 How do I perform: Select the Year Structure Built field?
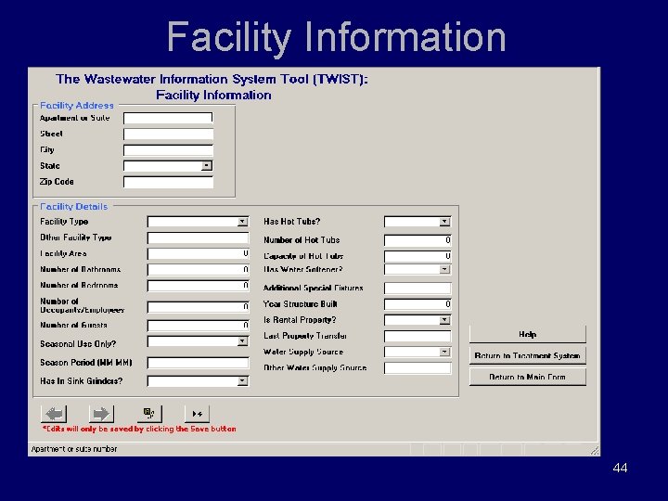(x=417, y=304)
